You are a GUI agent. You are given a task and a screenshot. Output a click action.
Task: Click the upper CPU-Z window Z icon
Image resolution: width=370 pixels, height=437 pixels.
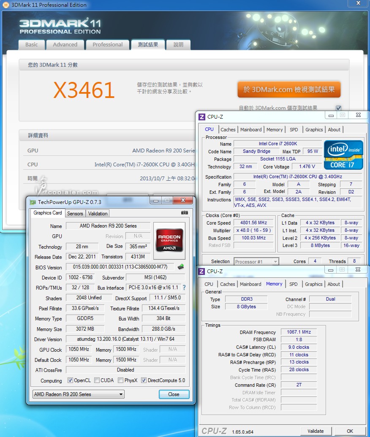pos(201,117)
